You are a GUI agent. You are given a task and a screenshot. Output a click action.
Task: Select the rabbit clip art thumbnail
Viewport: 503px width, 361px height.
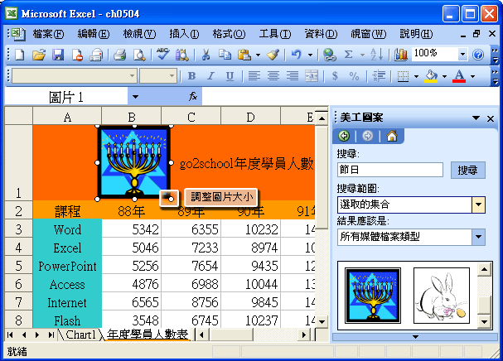[441, 295]
